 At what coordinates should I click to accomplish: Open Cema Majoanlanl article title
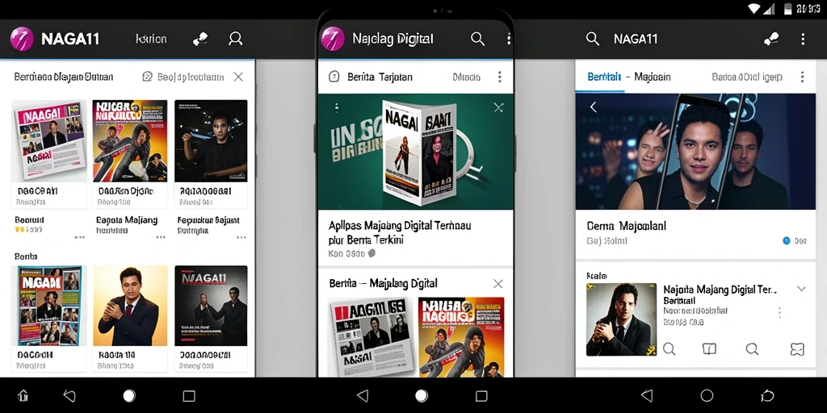pyautogui.click(x=626, y=226)
